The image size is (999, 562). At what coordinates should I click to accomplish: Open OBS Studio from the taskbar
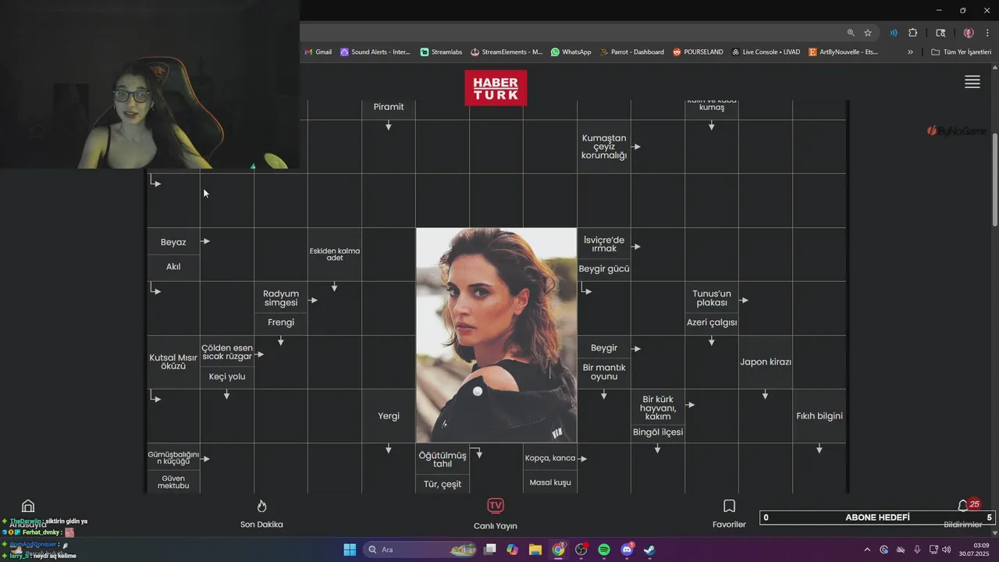(x=581, y=550)
